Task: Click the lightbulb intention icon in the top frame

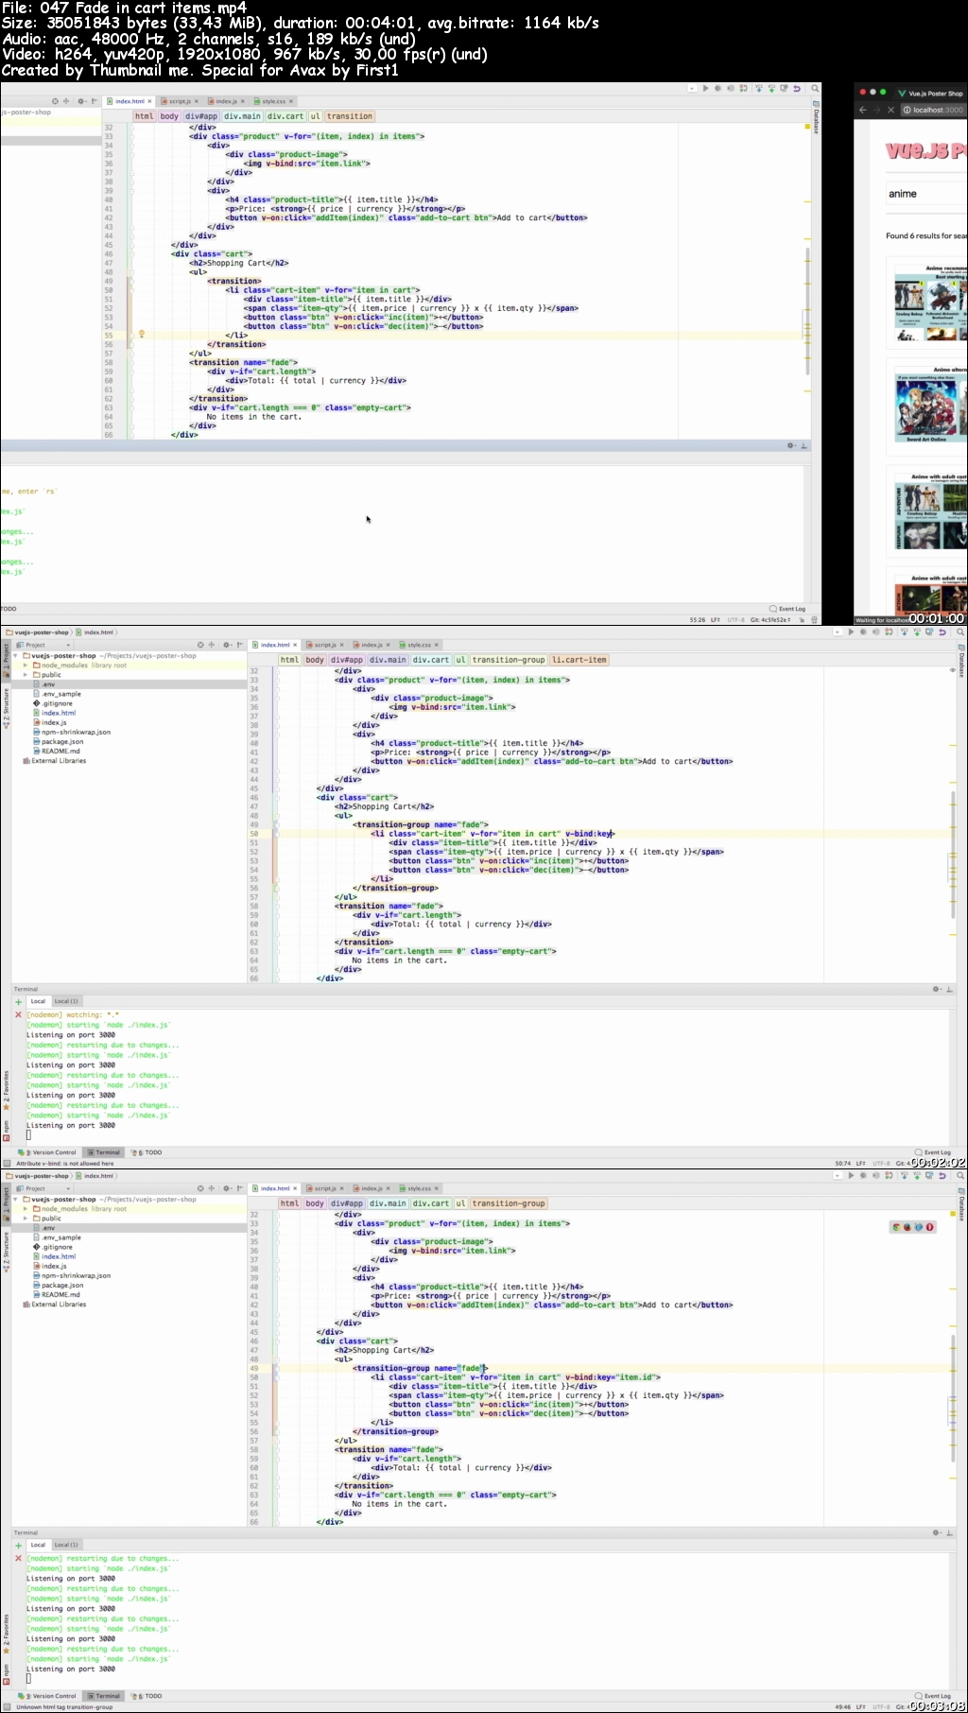Action: click(x=142, y=334)
